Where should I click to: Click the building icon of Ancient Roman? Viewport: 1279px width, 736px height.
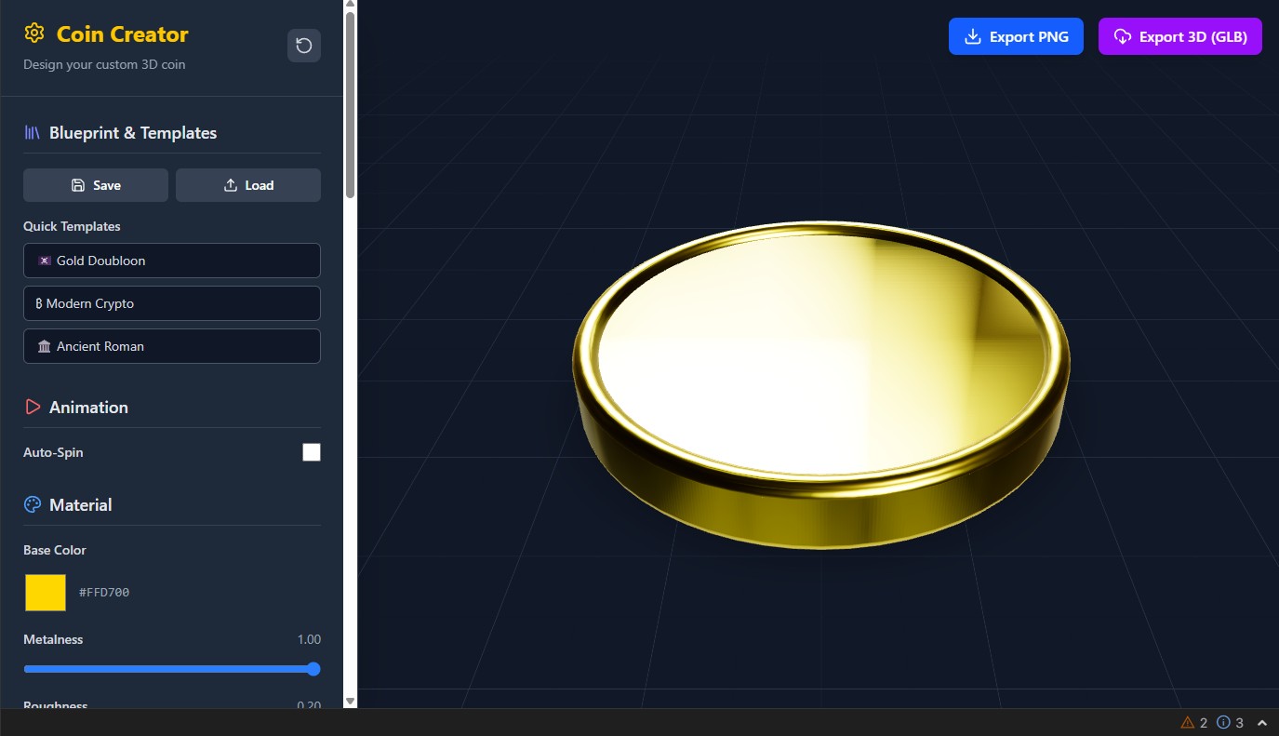pyautogui.click(x=45, y=346)
